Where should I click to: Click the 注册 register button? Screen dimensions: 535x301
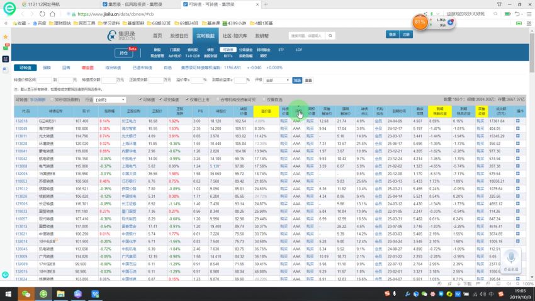pos(406,35)
